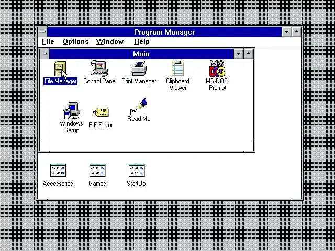The width and height of the screenshot is (335, 251).
Task: Click the 'PIF Editor' label text
Action: click(x=100, y=125)
